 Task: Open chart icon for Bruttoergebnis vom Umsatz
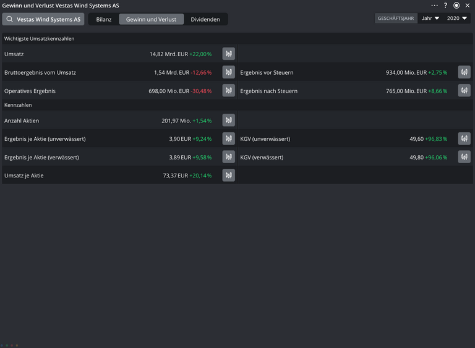pyautogui.click(x=228, y=72)
